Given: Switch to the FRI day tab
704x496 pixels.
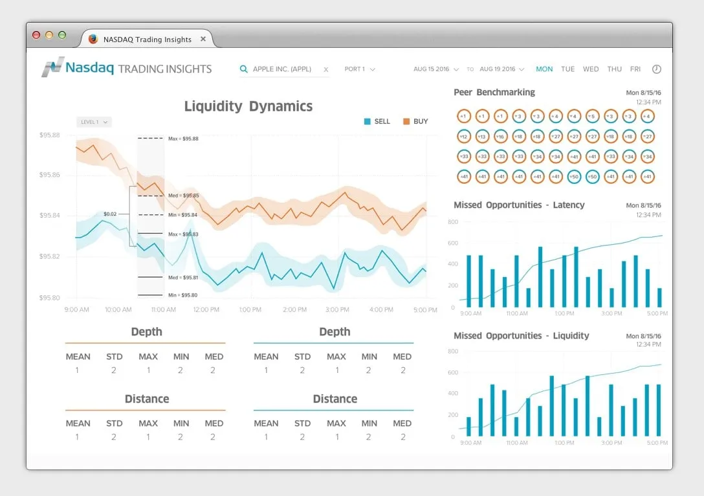Looking at the screenshot, I should (635, 69).
